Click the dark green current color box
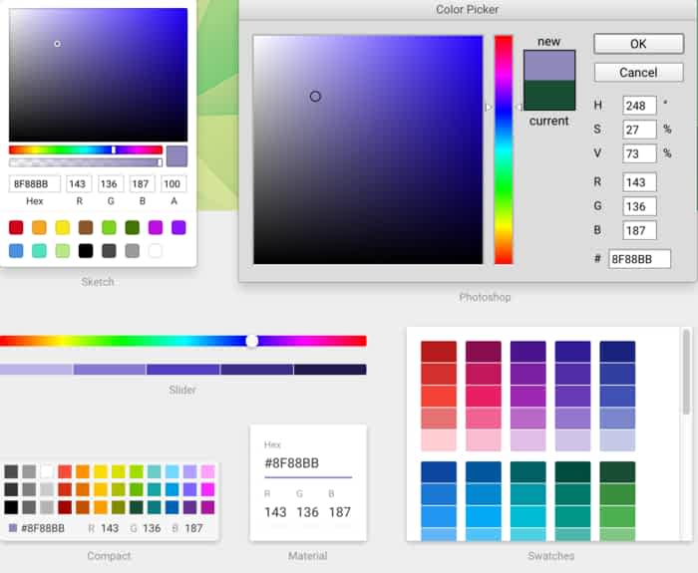Screen dimensions: 698x573 pos(549,96)
